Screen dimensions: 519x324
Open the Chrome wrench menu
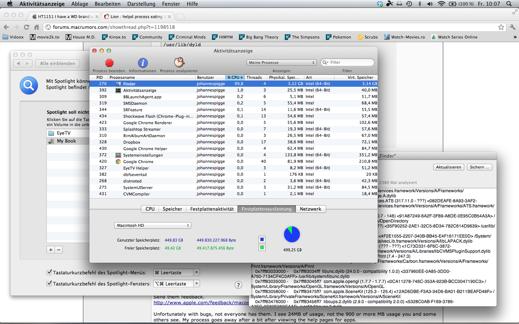(x=513, y=27)
